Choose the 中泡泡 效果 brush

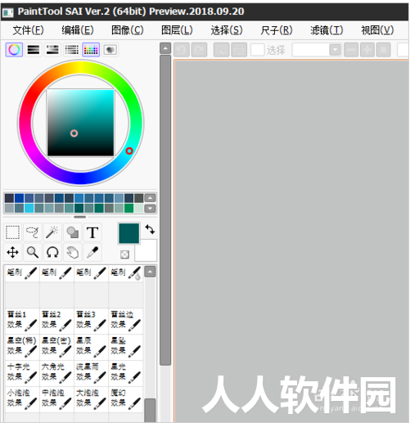56,399
